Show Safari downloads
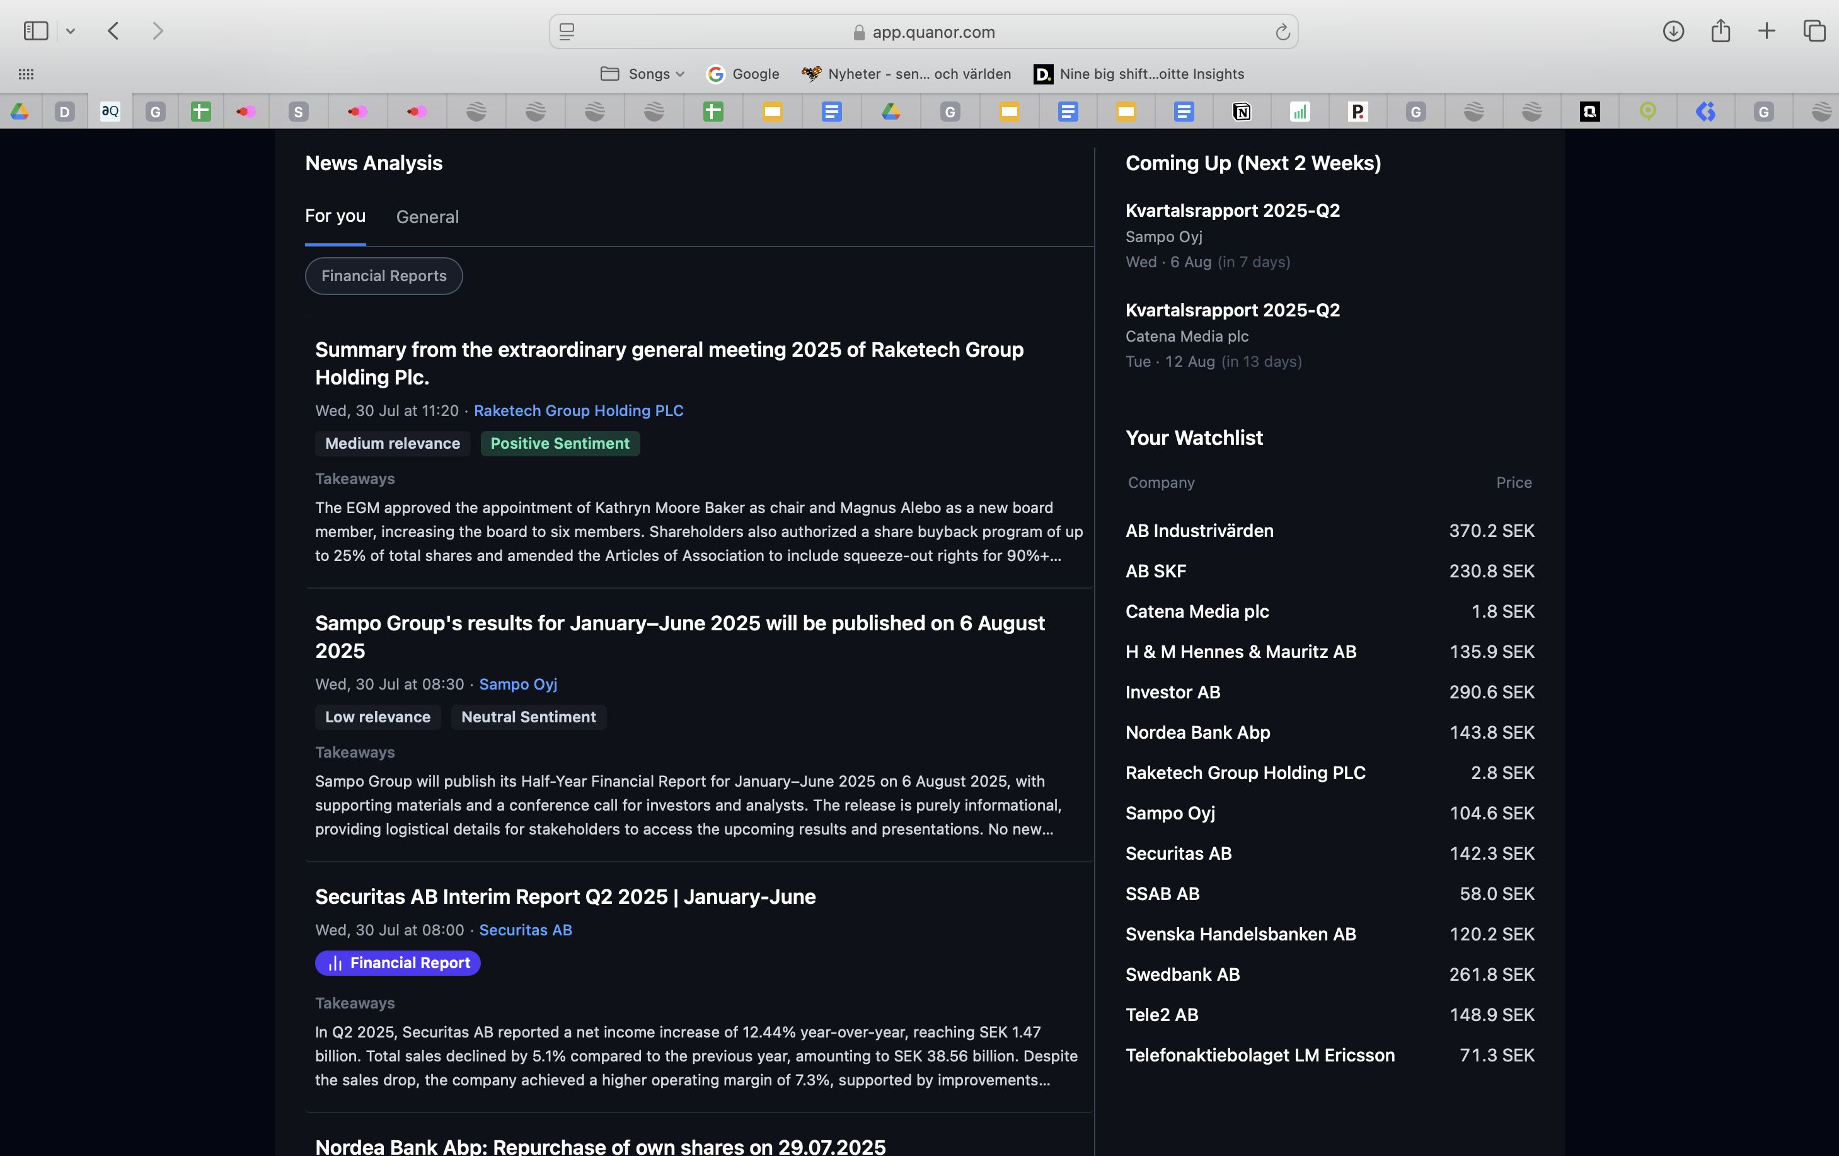Screen dimensions: 1839x1156 tap(1673, 32)
